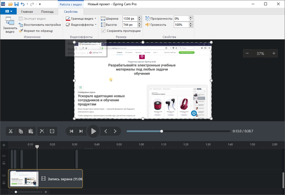Expand the redo history arrow
The width and height of the screenshot is (285, 195).
(37, 4)
